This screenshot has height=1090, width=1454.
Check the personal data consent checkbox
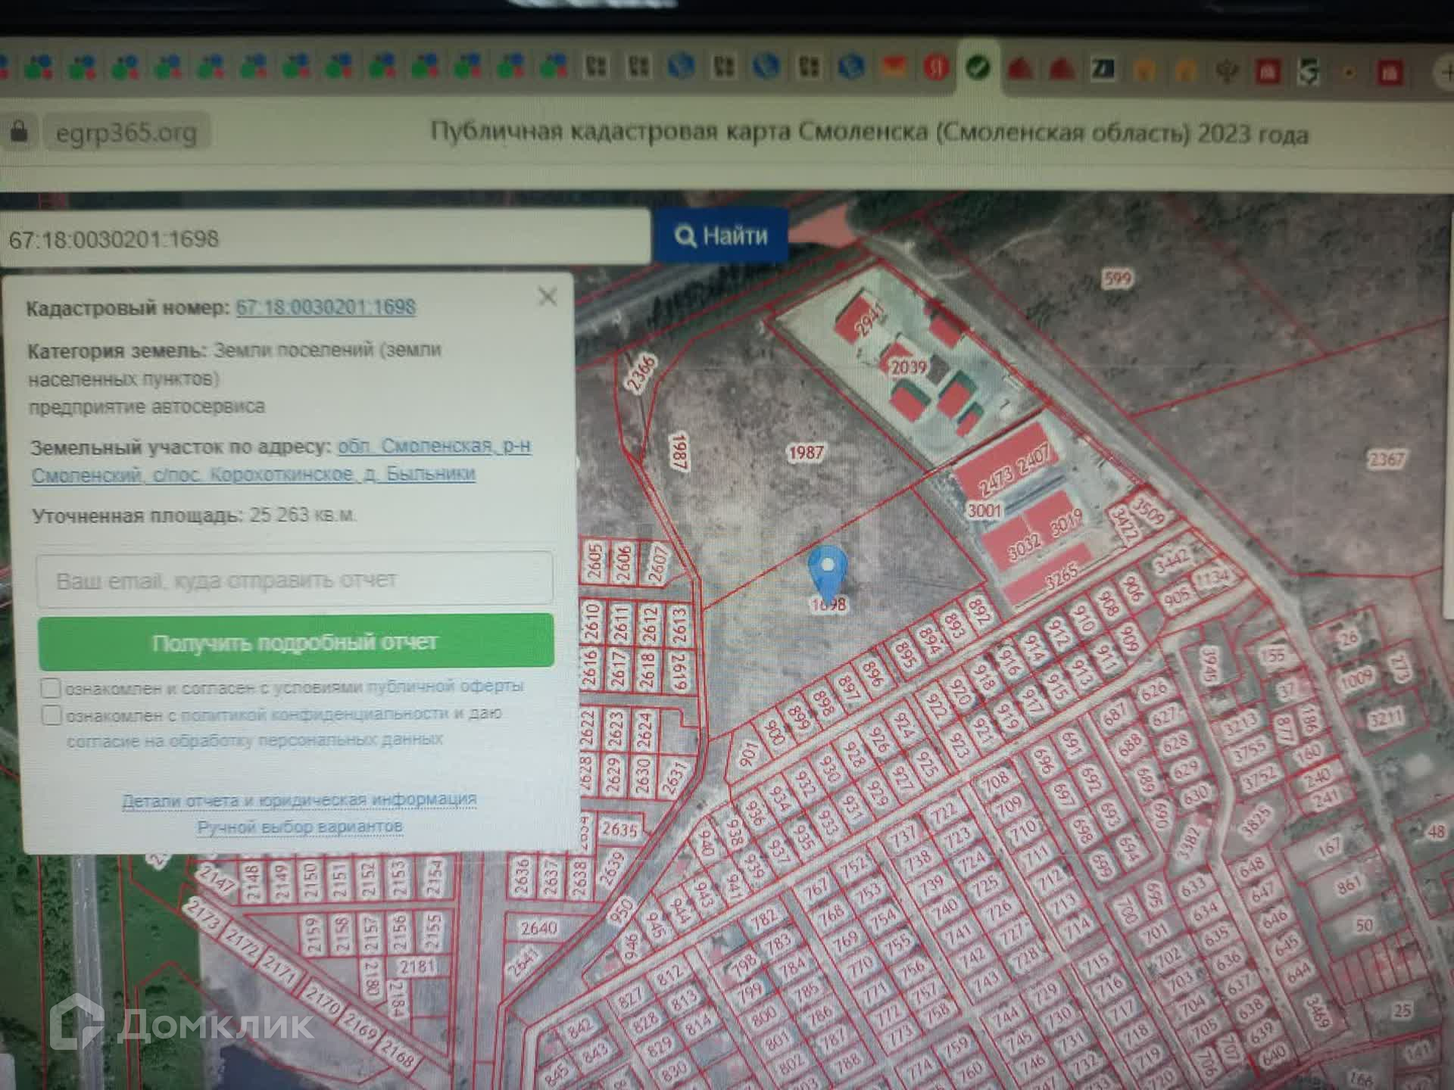(51, 715)
